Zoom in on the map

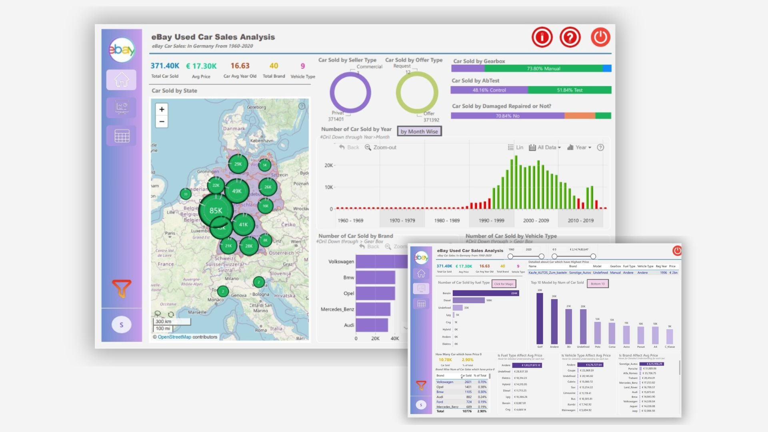tap(162, 109)
